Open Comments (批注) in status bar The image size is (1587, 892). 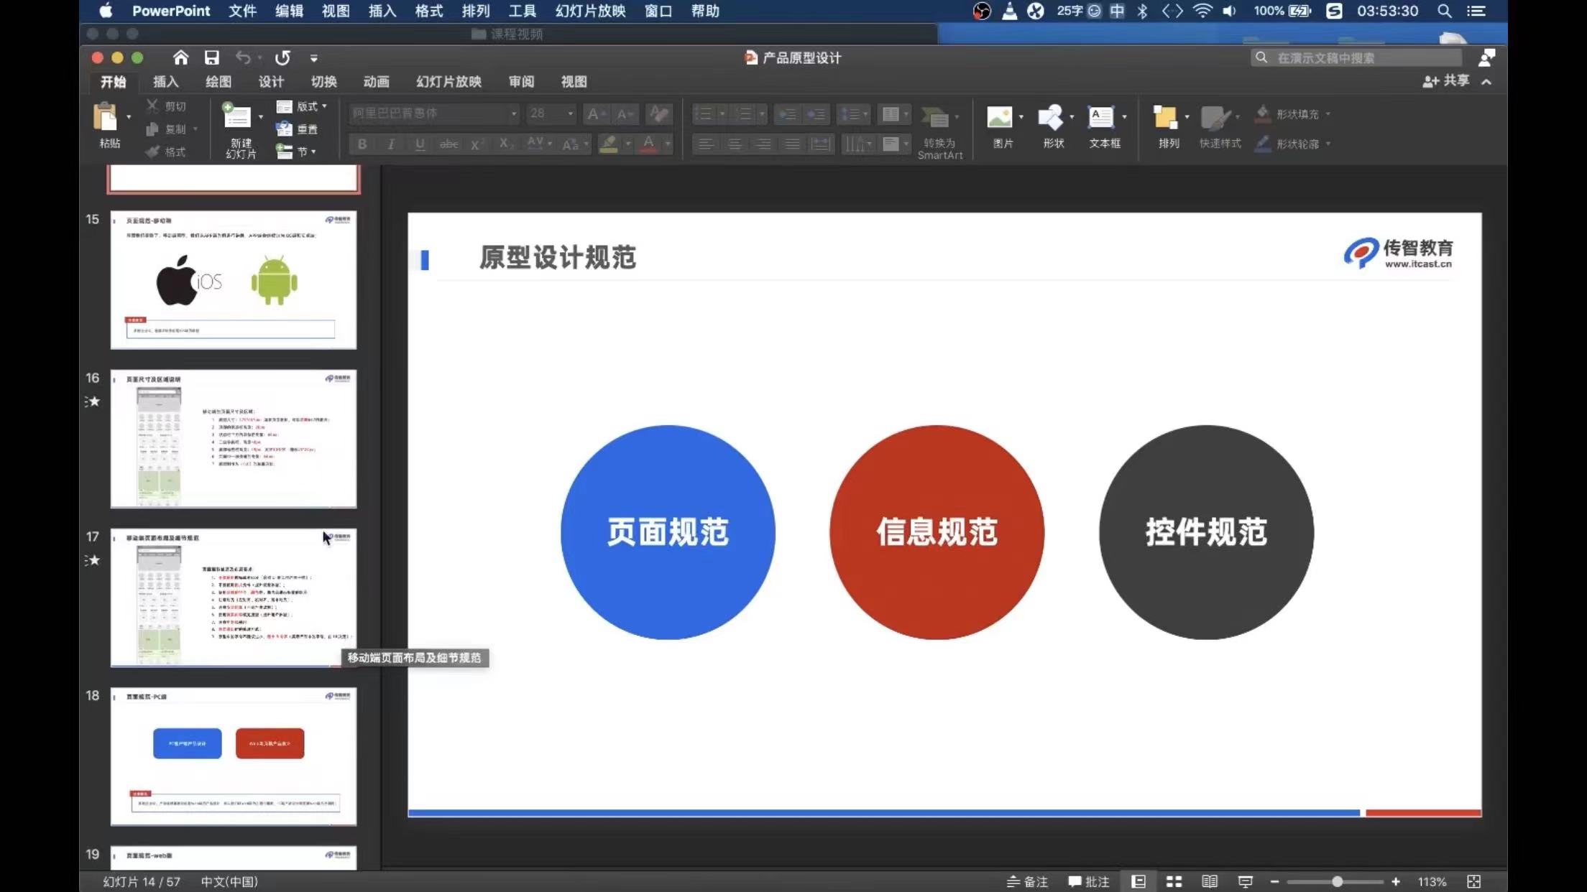[1088, 881]
